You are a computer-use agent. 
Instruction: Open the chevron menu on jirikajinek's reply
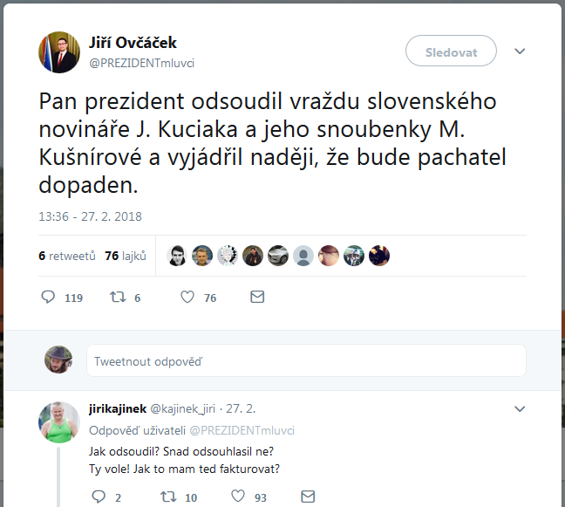(x=520, y=408)
